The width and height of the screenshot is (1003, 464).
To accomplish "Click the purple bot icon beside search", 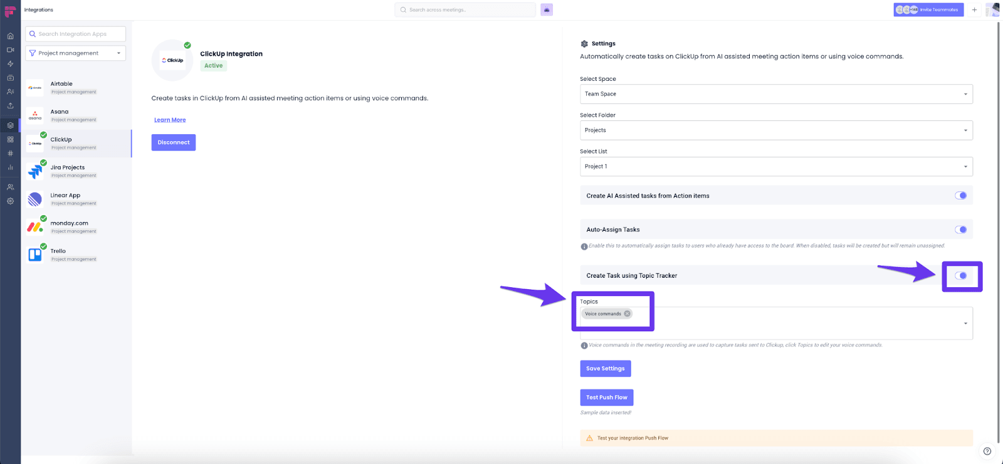I will 547,10.
